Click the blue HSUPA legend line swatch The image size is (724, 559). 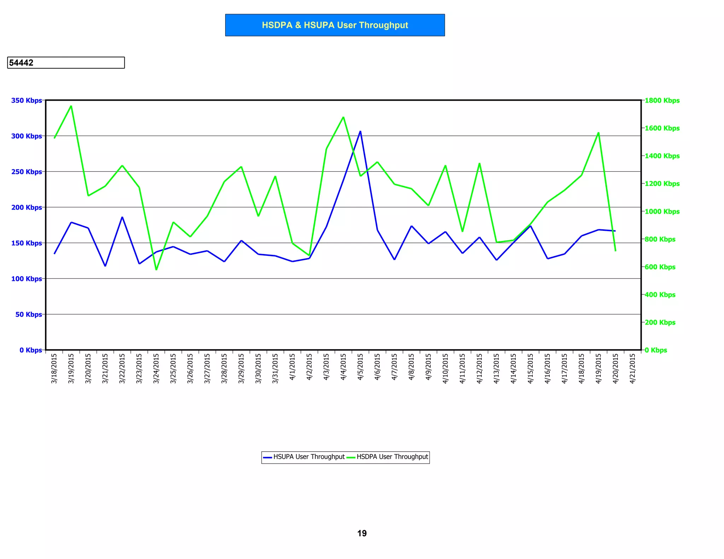[x=268, y=457]
